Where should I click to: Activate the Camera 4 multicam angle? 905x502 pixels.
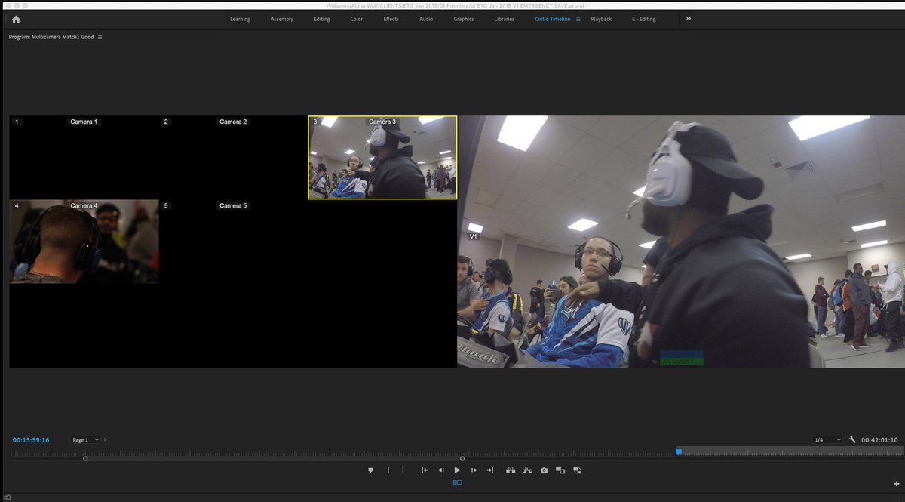[x=83, y=240]
